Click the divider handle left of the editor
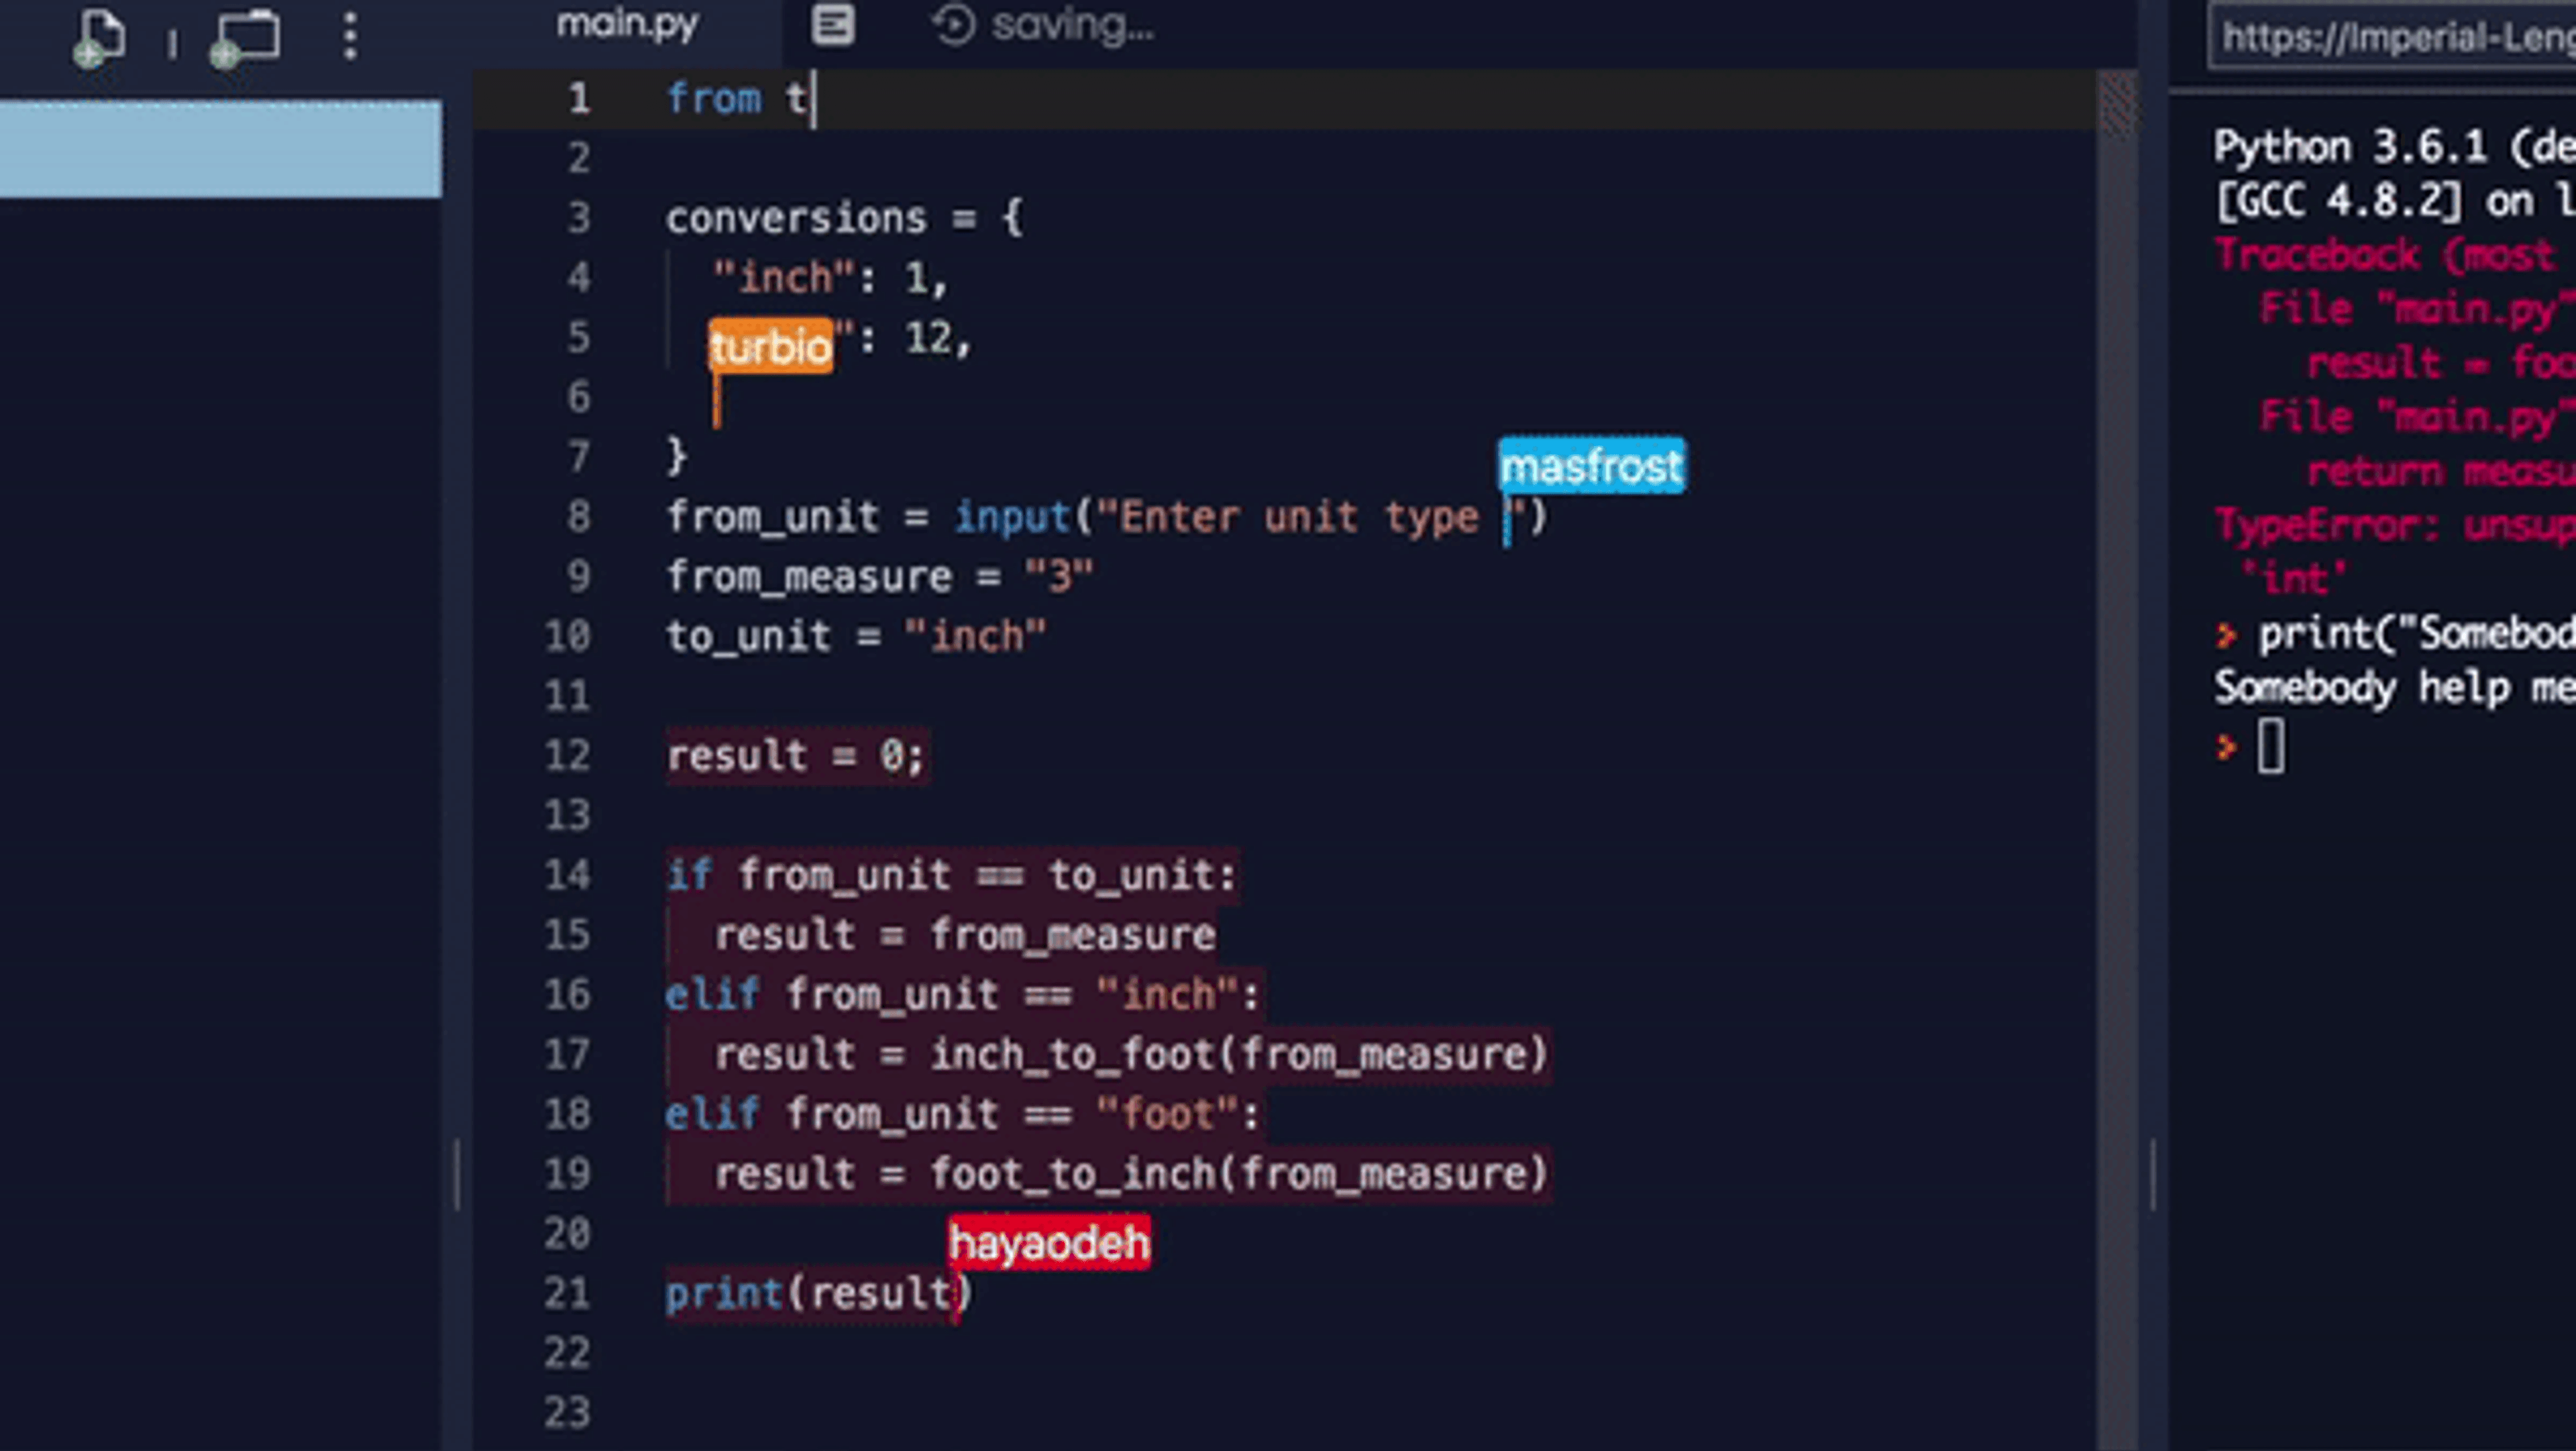The image size is (2576, 1451). (457, 1174)
